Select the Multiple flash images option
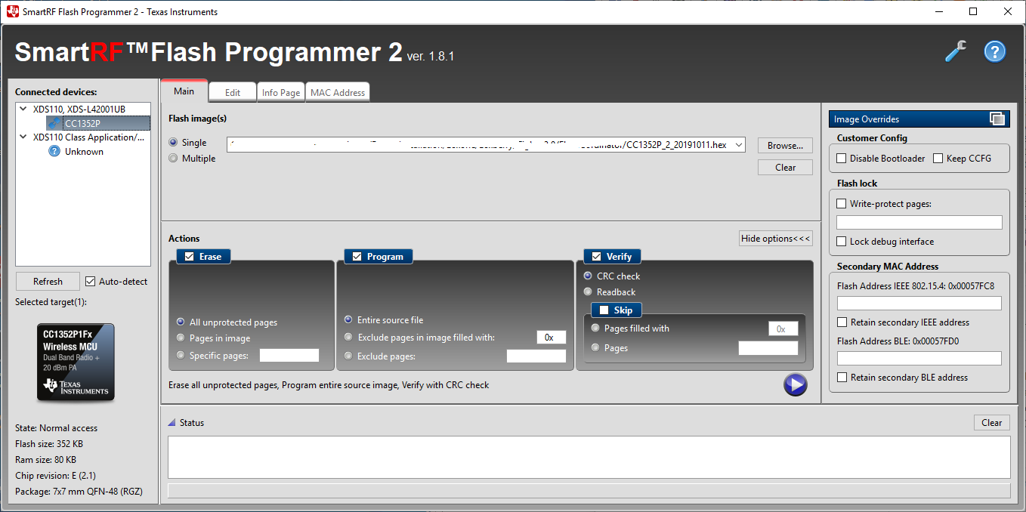 tap(174, 159)
